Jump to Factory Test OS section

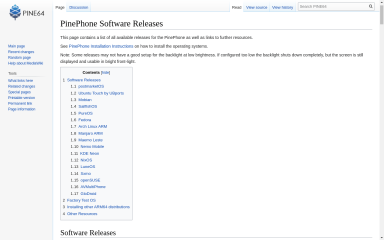tap(81, 200)
